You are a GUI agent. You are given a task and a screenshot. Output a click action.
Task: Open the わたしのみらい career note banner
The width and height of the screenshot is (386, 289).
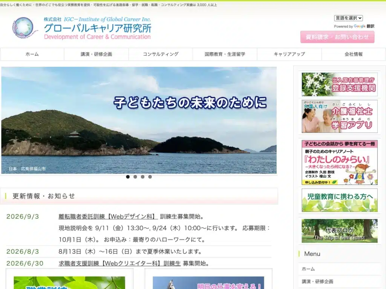click(x=340, y=163)
